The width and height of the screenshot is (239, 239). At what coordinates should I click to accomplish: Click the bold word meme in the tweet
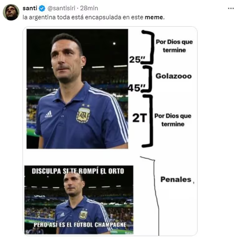[154, 17]
